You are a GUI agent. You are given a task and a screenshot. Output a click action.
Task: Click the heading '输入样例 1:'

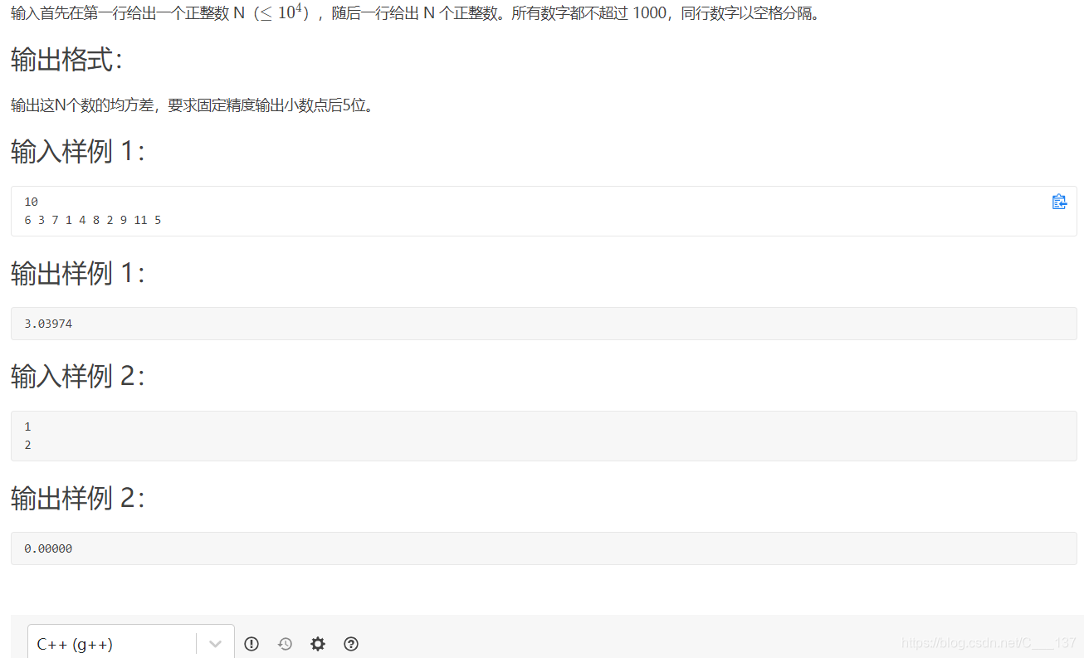78,151
